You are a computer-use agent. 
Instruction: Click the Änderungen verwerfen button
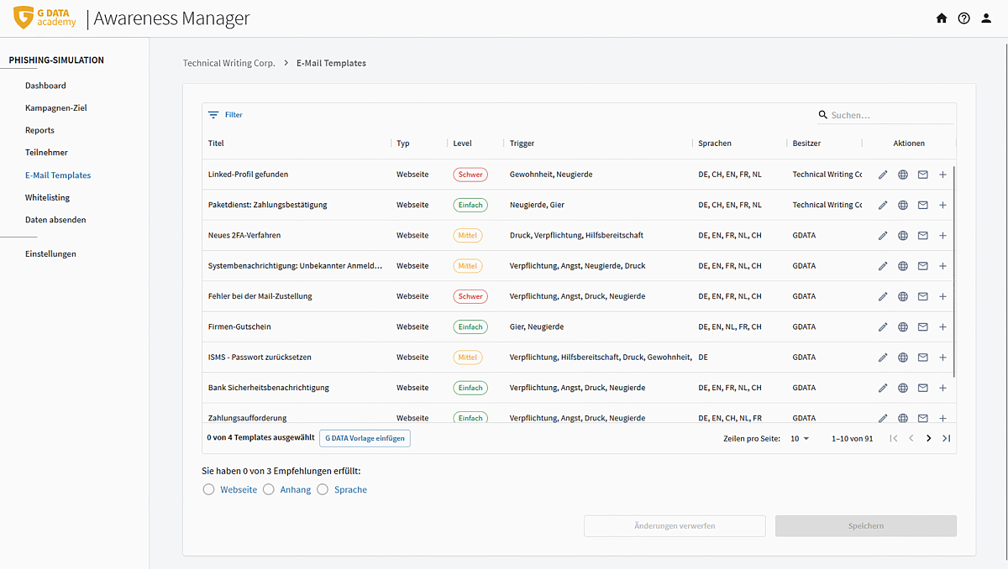point(675,526)
